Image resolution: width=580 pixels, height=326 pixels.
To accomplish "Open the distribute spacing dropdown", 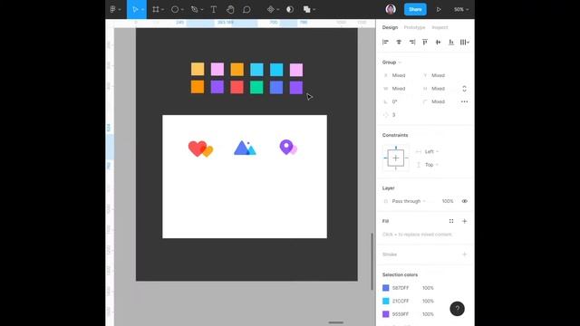I will pyautogui.click(x=465, y=43).
